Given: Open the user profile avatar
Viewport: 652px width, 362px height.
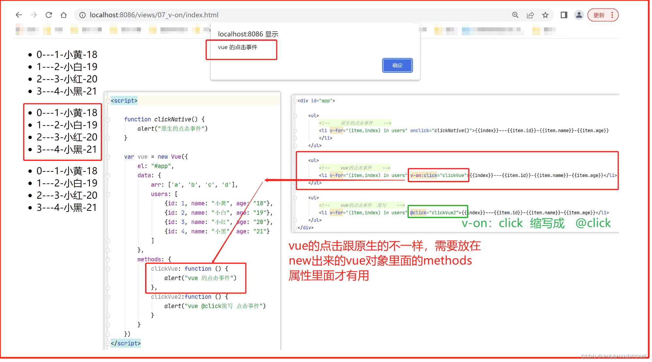Looking at the screenshot, I should pos(579,15).
